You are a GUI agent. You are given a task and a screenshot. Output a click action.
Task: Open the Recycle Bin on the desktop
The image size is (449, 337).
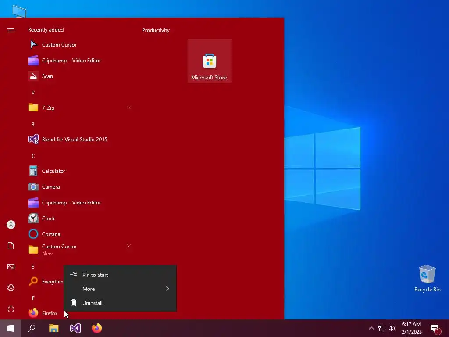(427, 279)
